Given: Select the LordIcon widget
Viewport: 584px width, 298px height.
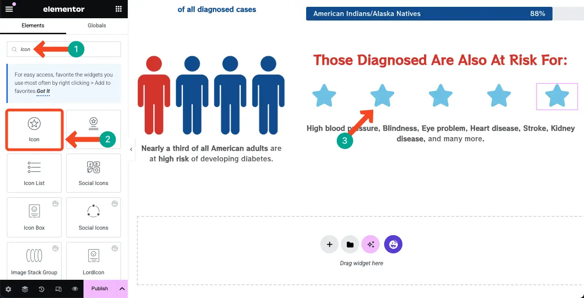Looking at the screenshot, I should pos(94,262).
